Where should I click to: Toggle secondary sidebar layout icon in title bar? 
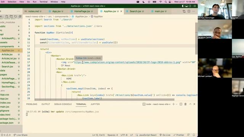click(190, 6)
